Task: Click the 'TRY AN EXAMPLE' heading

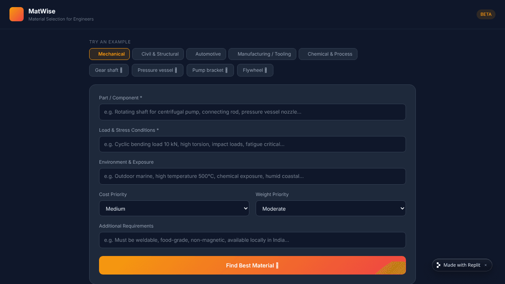Action: pyautogui.click(x=110, y=42)
